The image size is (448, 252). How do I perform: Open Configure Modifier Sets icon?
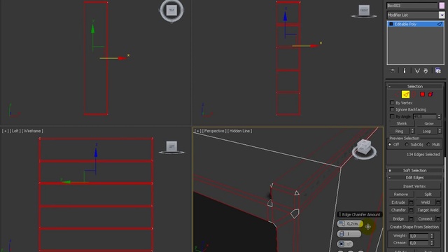pyautogui.click(x=437, y=71)
